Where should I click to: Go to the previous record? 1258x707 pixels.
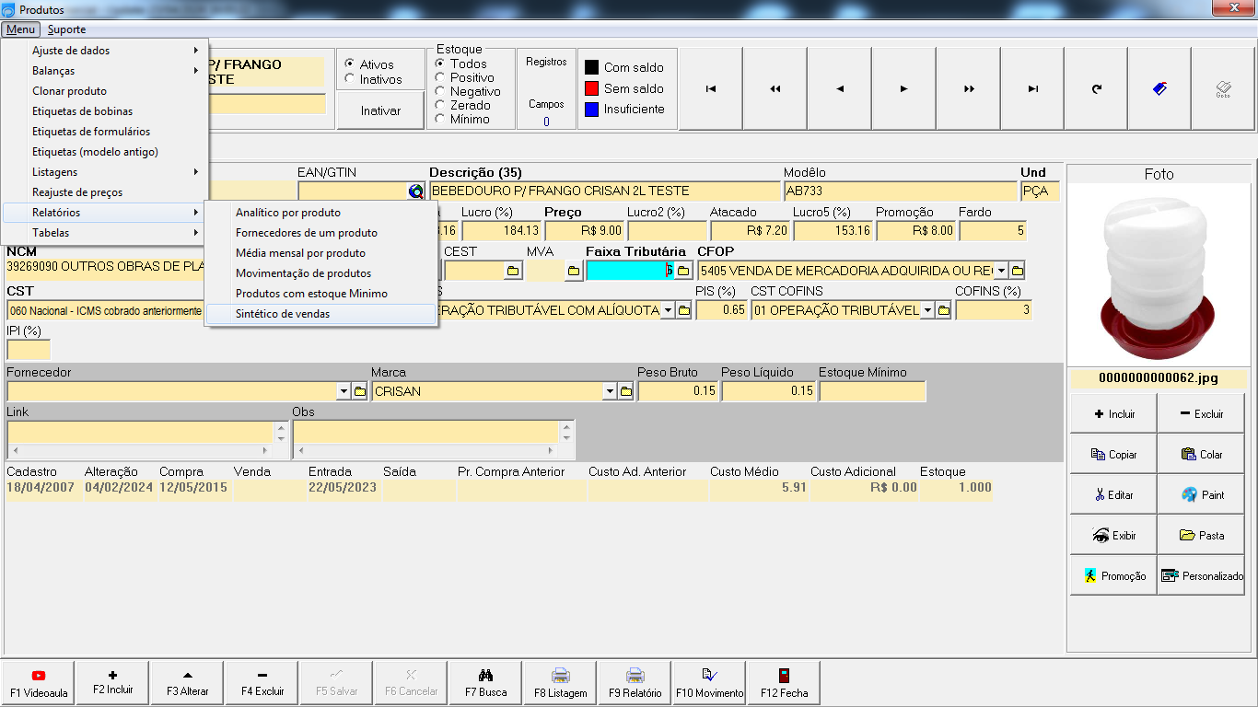click(839, 88)
